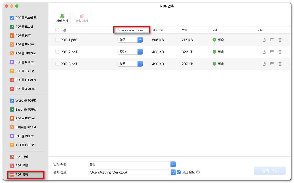This screenshot has height=183, width=294.
Task: Click the PDF로 PPT 로 icon
Action: pyautogui.click(x=12, y=118)
